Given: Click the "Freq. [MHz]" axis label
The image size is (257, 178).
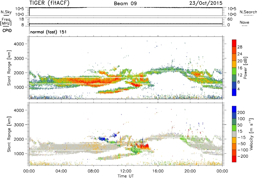Looking at the screenshot, I should point(6,22).
